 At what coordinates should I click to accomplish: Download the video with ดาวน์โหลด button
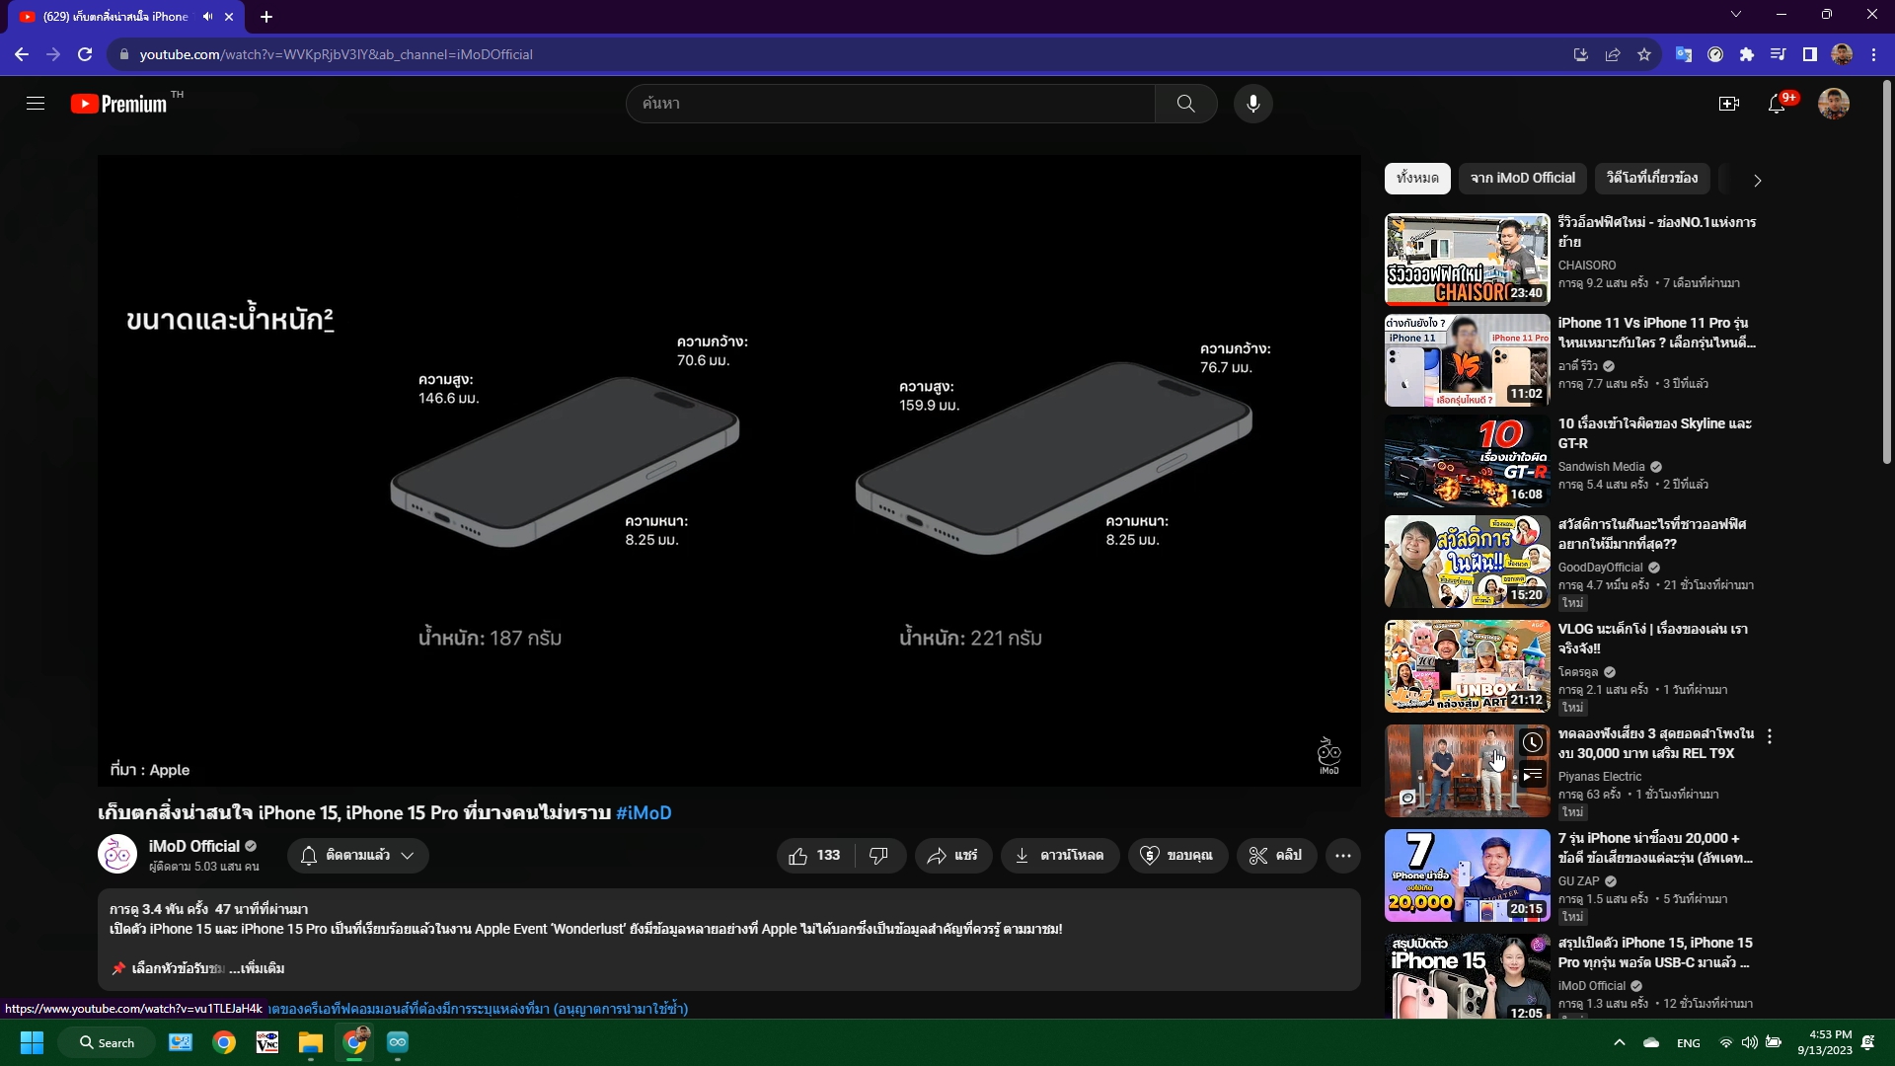(1060, 856)
